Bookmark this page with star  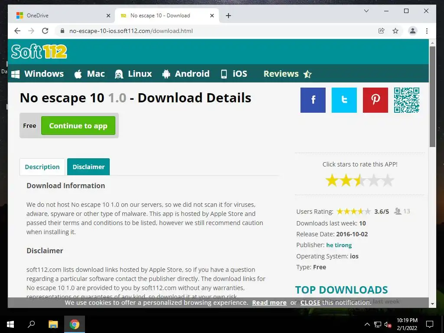point(395,31)
